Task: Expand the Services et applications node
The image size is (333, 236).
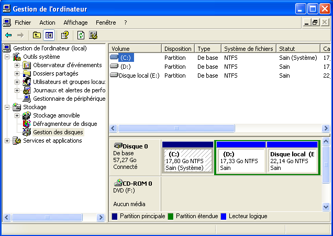Action: tap(7, 141)
